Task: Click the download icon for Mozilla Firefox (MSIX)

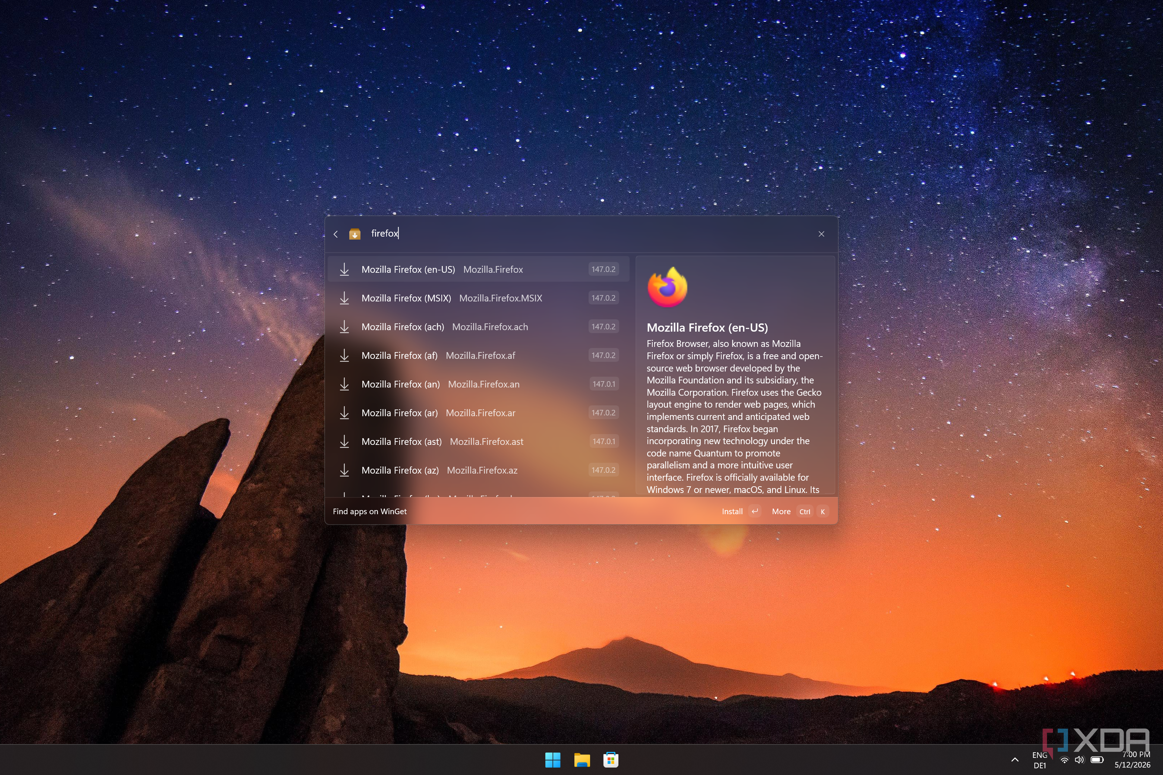Action: pos(344,298)
